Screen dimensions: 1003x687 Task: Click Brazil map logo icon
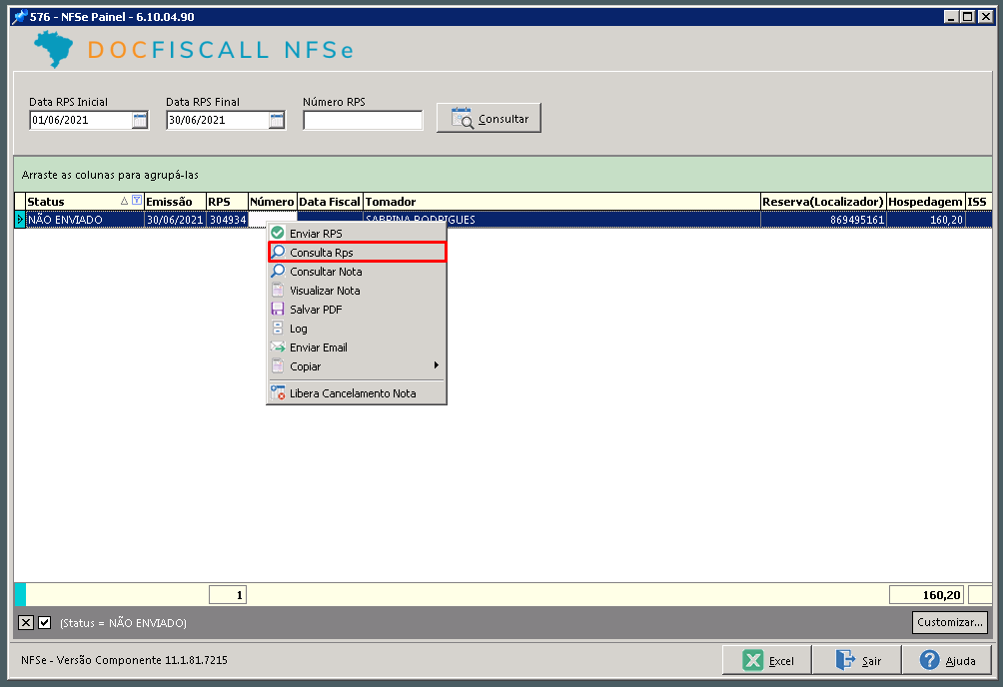click(53, 49)
